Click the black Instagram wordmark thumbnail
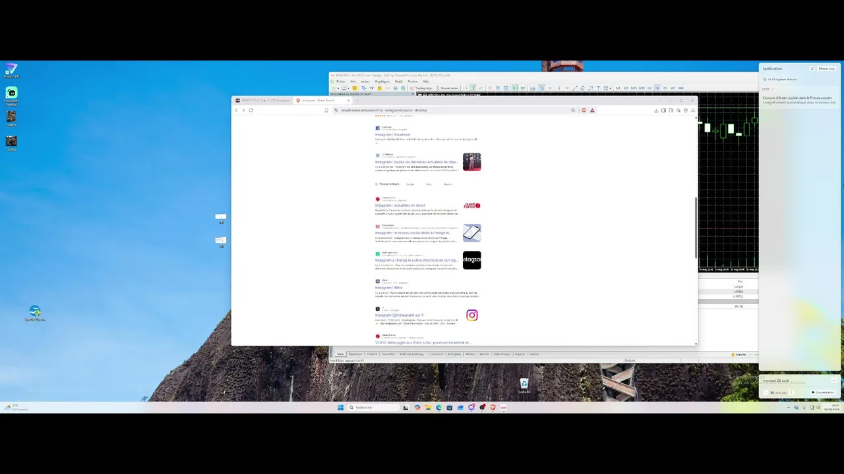Viewport: 844px width, 474px height. pyautogui.click(x=471, y=260)
